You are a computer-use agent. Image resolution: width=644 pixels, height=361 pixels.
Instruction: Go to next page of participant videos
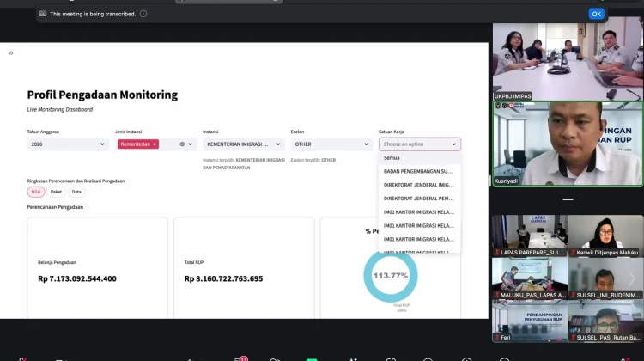(632, 278)
